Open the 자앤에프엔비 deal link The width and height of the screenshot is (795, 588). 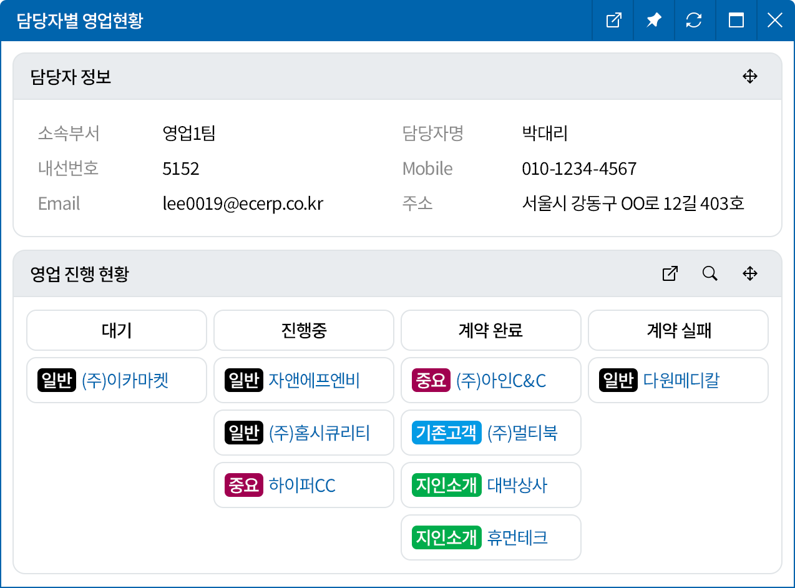314,380
